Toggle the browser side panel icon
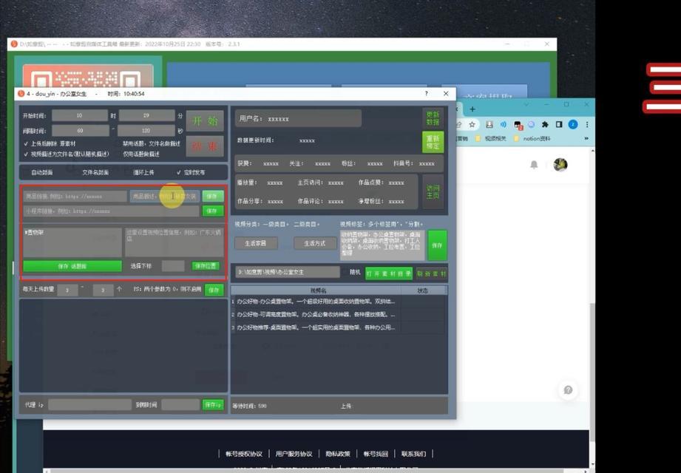This screenshot has height=473, width=681. point(559,125)
